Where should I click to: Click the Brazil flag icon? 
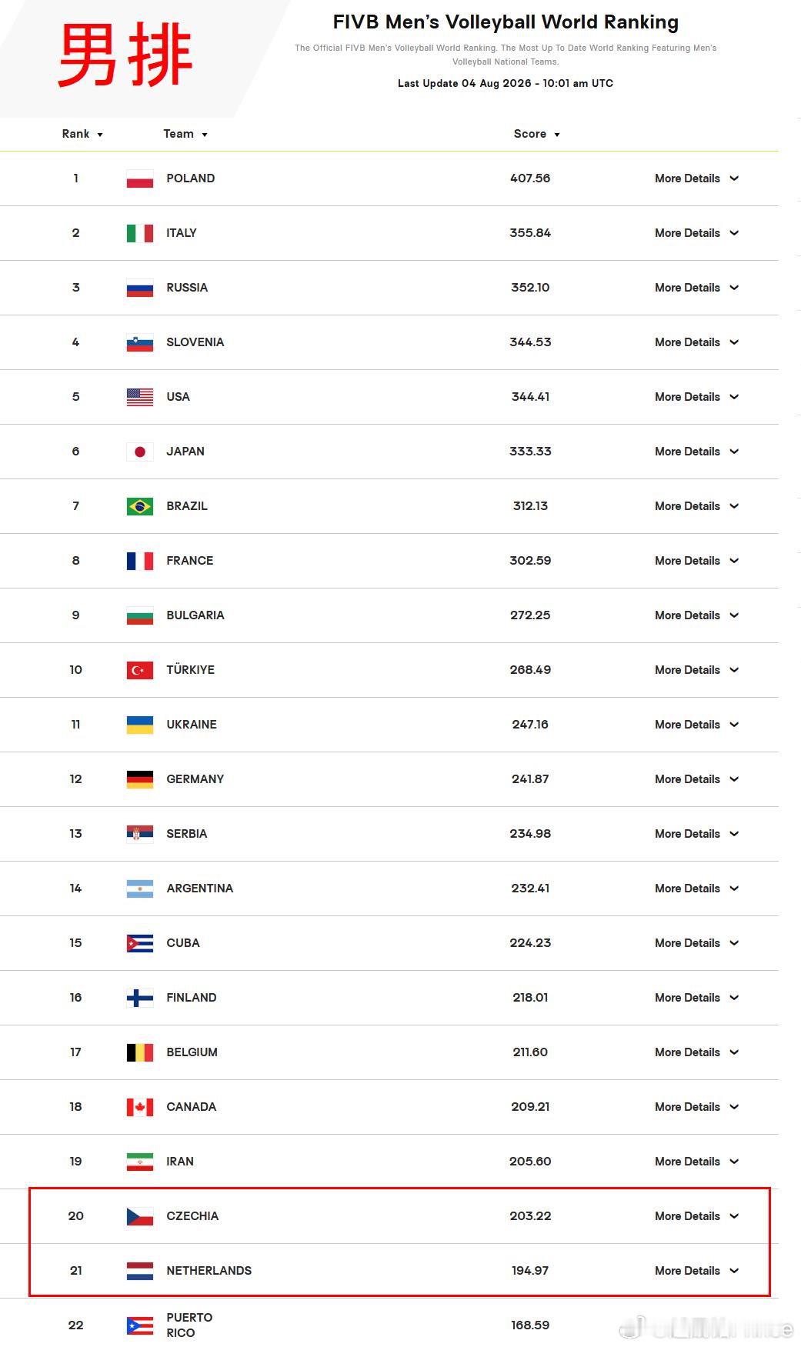[140, 506]
